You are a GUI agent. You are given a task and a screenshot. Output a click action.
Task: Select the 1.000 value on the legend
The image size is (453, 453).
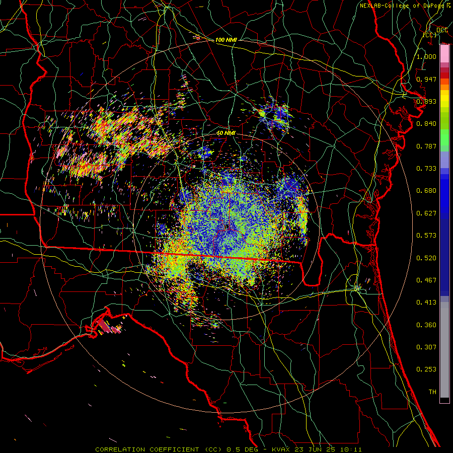(426, 56)
